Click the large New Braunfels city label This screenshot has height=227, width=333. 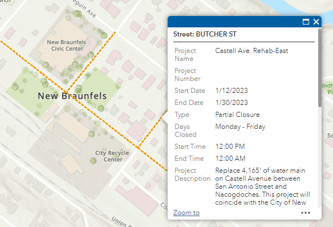[72, 96]
